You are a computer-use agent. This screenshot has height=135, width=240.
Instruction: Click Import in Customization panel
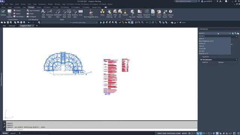pos(17,10)
